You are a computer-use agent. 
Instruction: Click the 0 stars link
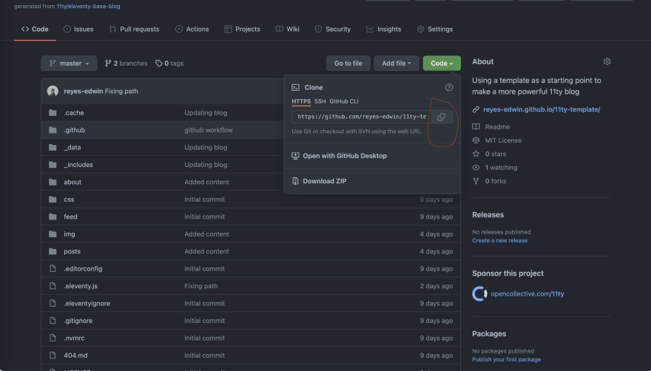click(496, 154)
